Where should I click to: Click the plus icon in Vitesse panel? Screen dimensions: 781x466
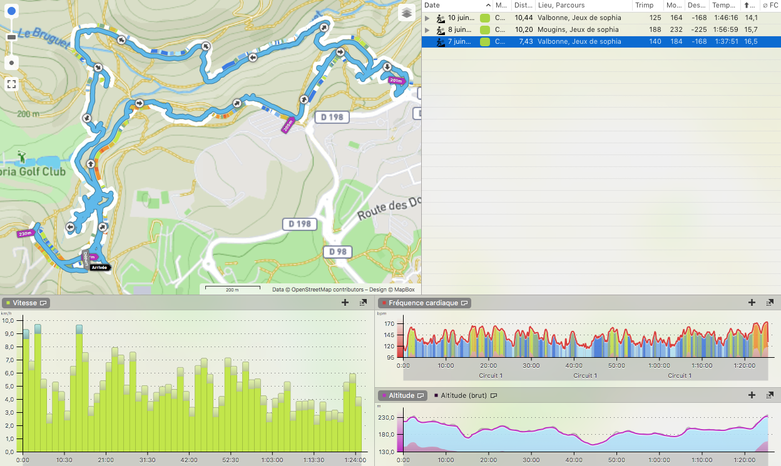(345, 303)
